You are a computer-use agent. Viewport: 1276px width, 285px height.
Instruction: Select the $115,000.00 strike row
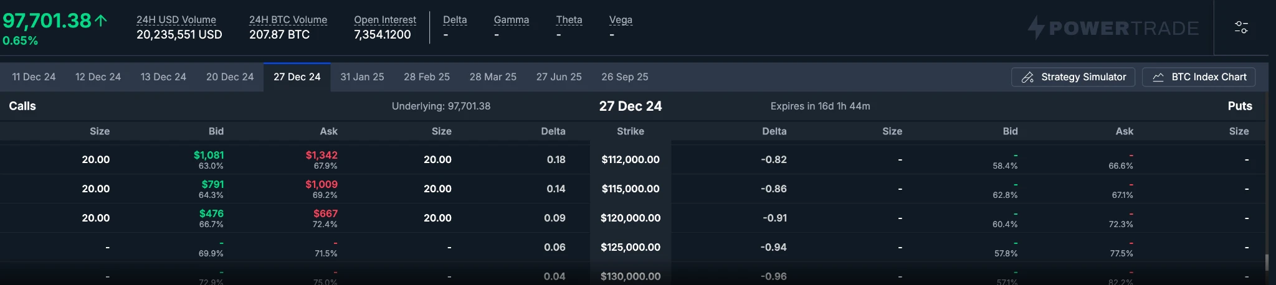pos(631,189)
